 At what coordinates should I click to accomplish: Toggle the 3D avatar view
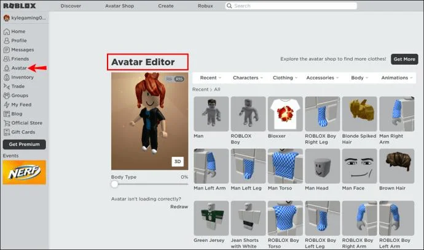[178, 162]
